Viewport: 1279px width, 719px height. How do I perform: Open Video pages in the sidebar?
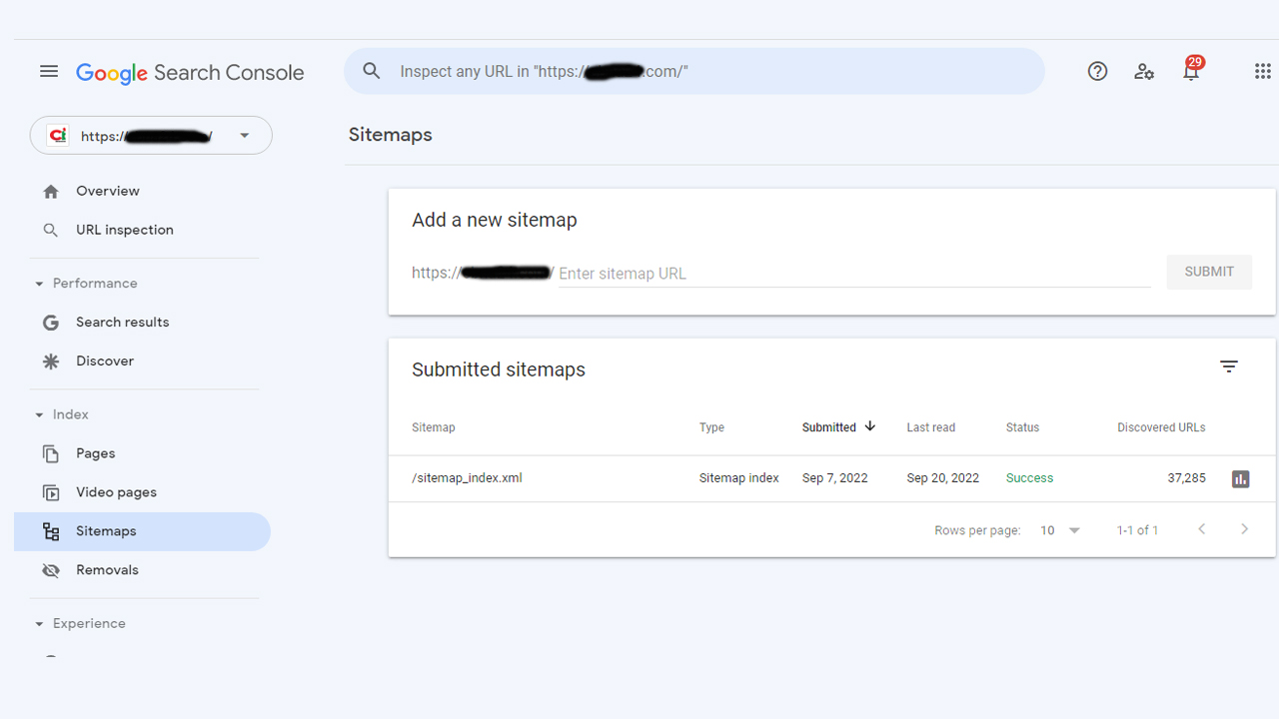[116, 492]
